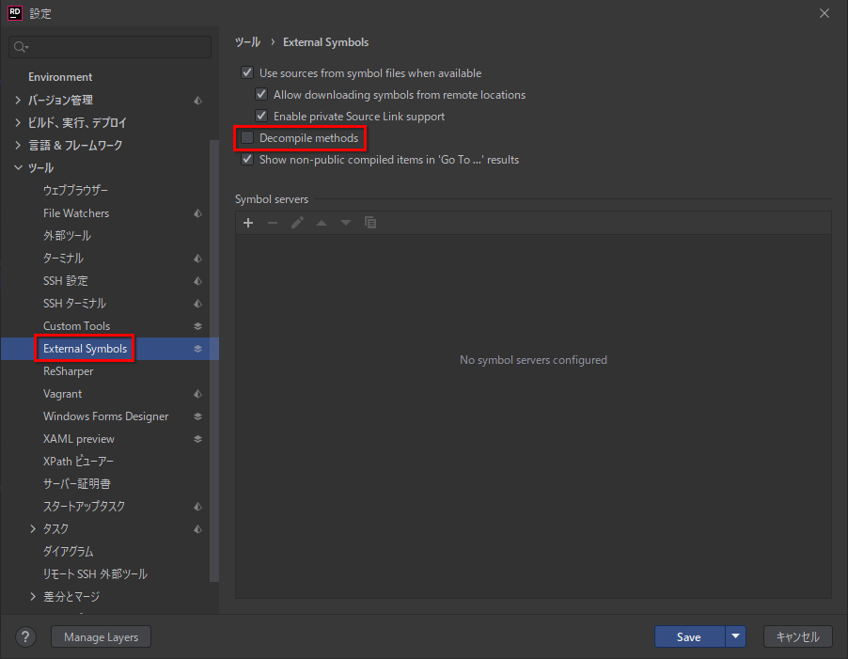Screen dimensions: 848x659
Task: Click the move up arrow icon
Action: (x=322, y=223)
